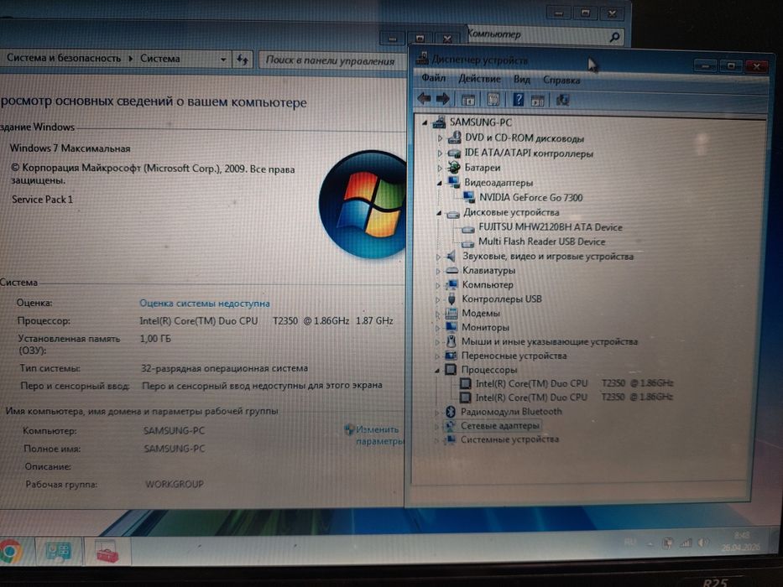Click the Control Panel taskbar button

59,551
